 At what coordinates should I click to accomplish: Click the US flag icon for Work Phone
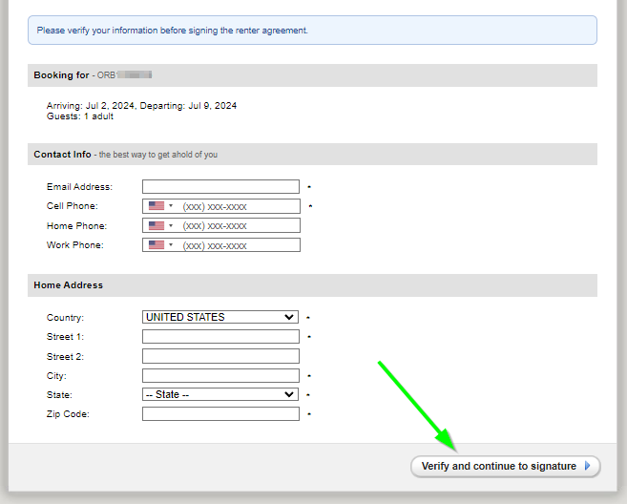[x=157, y=245]
